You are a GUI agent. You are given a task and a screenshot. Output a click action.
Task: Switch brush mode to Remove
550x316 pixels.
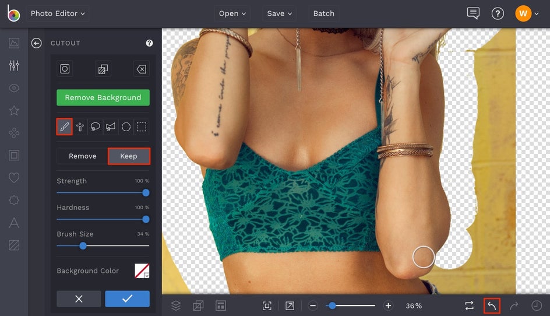(82, 156)
